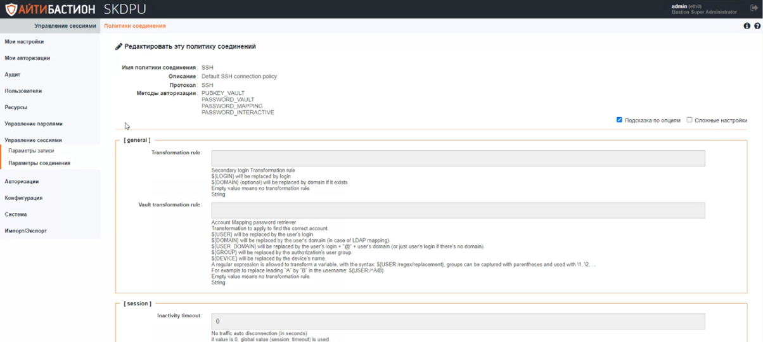Image resolution: width=763 pixels, height=342 pixels.
Task: Click the PASSWORD_MAPPING authorization method text
Action: tap(232, 106)
